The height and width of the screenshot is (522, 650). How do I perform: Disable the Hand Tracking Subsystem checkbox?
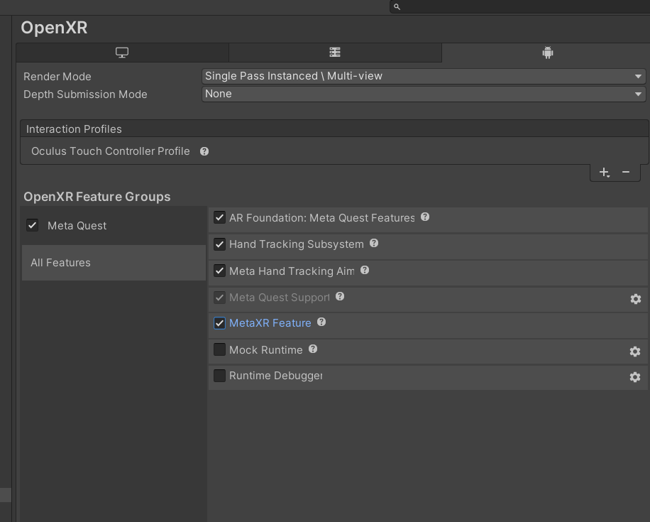pyautogui.click(x=220, y=244)
